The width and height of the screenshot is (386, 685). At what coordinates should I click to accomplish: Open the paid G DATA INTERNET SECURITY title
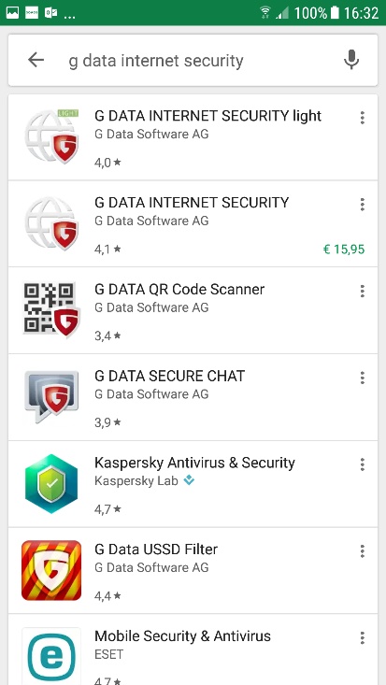[x=192, y=203]
